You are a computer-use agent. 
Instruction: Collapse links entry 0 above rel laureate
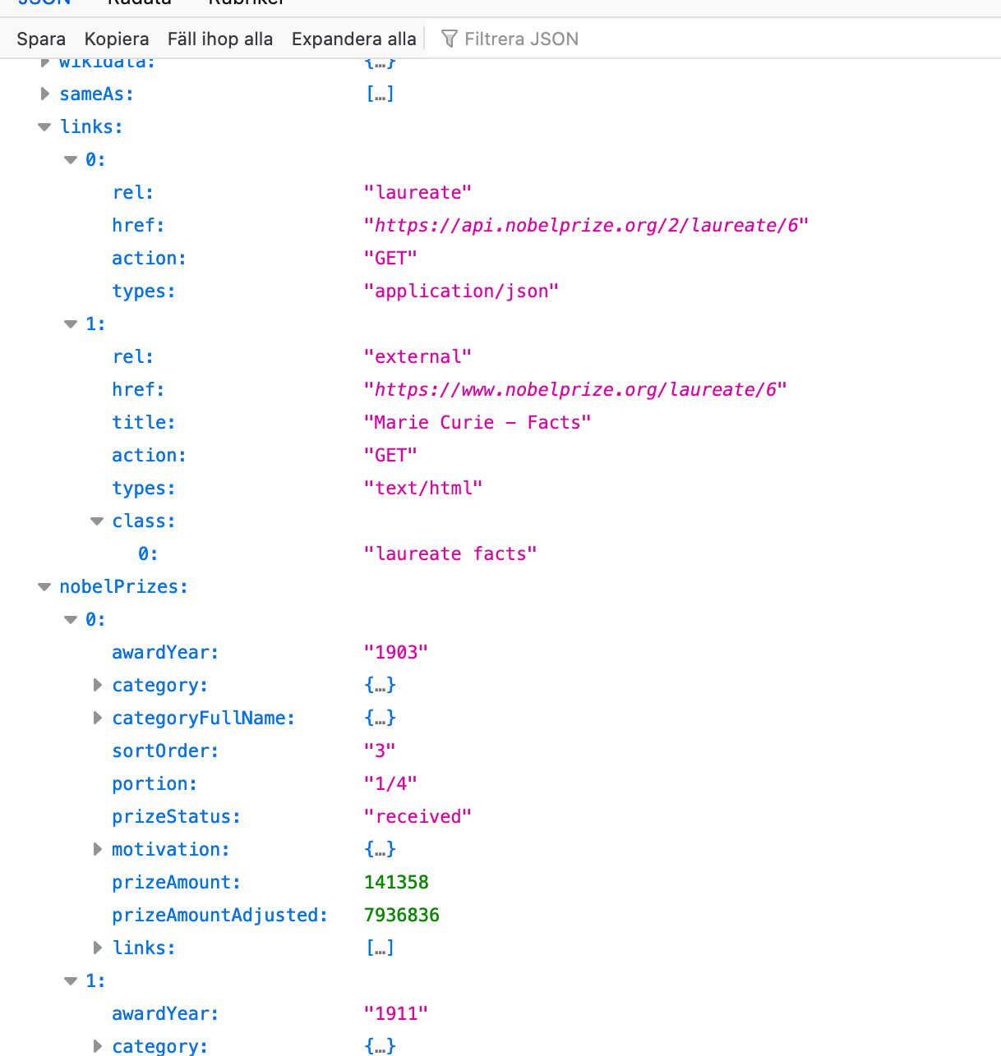coord(71,160)
